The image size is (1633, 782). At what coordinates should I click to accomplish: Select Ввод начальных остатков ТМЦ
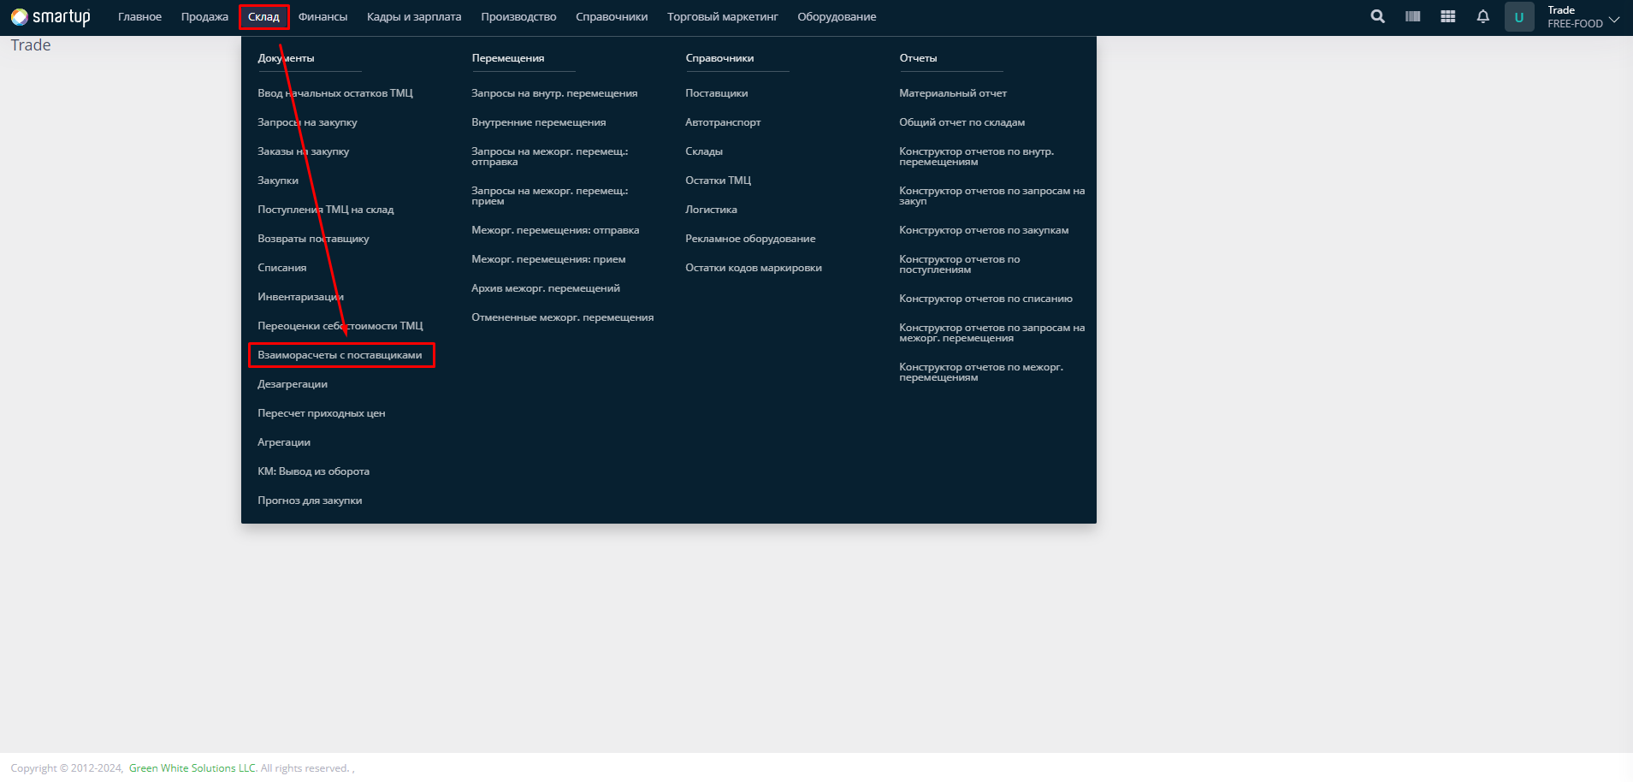(x=335, y=93)
